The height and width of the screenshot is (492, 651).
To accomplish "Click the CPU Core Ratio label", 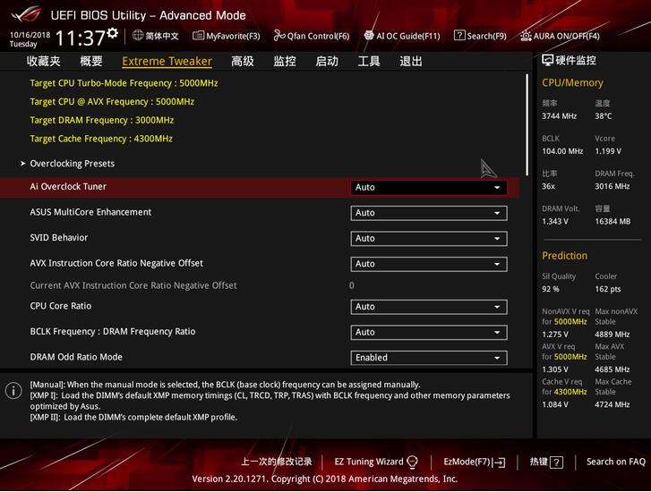I will coord(61,306).
